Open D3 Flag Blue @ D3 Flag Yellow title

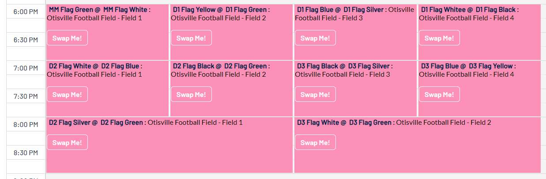[x=467, y=66]
